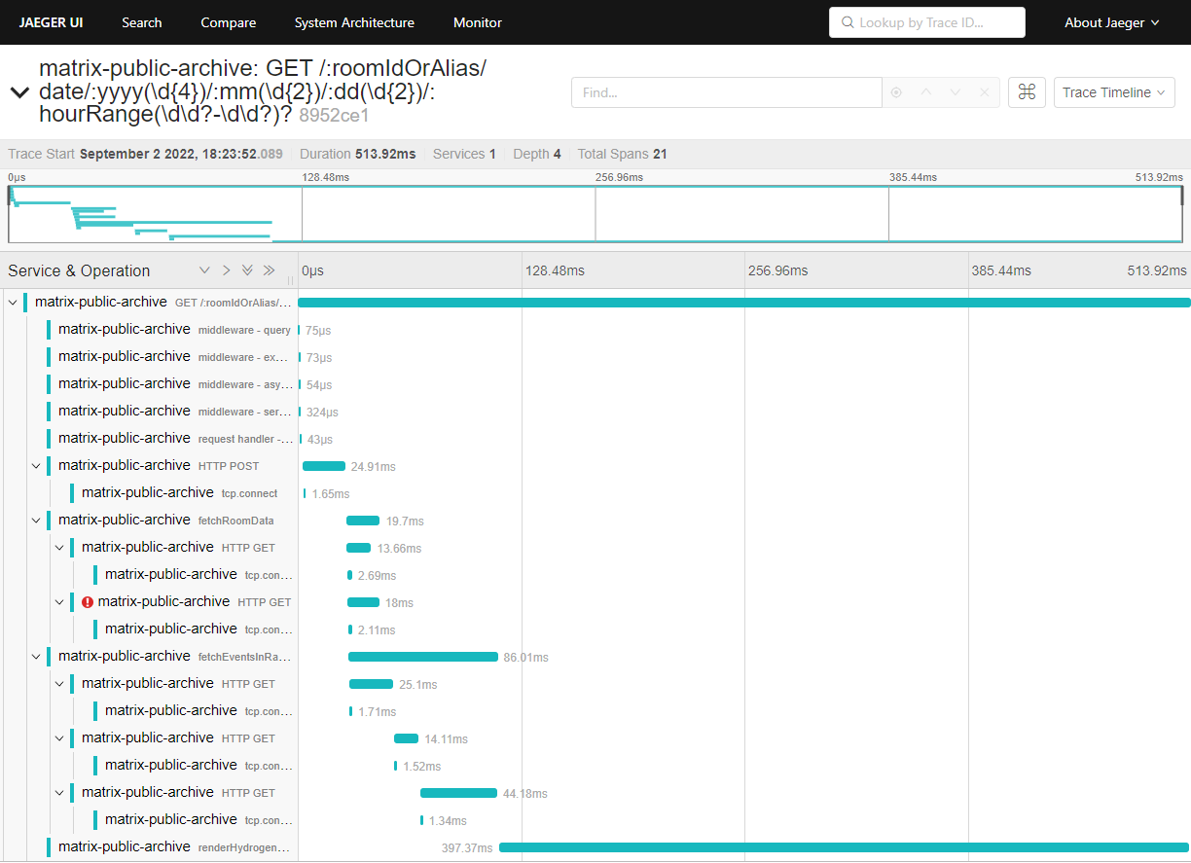
Task: Click the red error icon on HTTP GET 18ms span
Action: [x=88, y=602]
